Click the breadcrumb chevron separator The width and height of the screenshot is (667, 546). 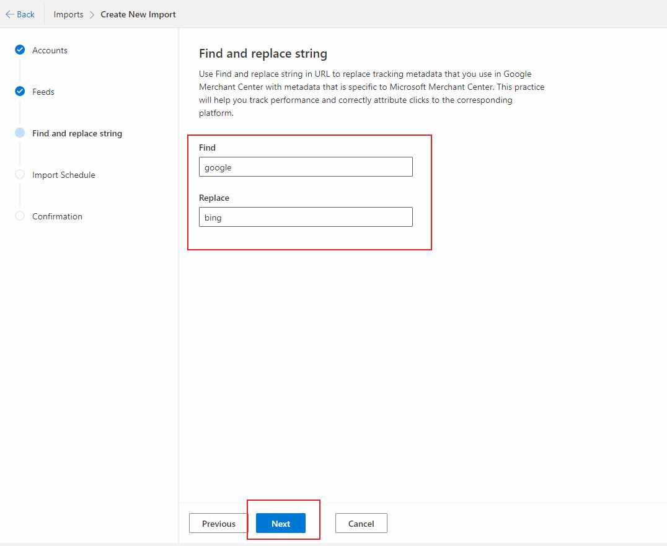click(x=92, y=15)
